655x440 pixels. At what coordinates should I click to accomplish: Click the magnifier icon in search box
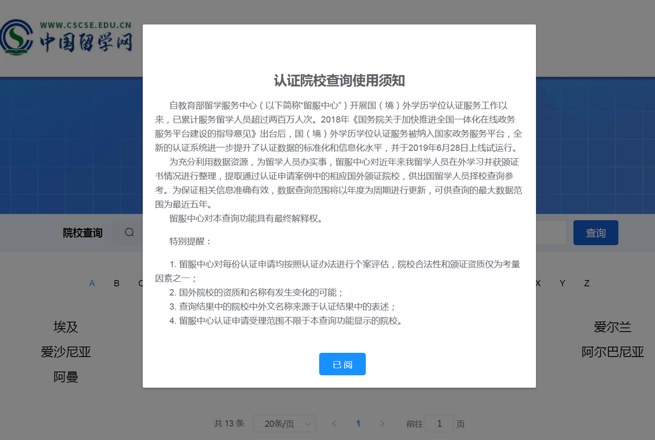point(129,233)
